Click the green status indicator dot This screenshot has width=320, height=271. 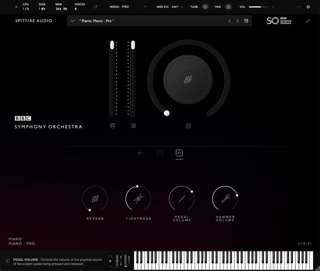click(x=16, y=7)
